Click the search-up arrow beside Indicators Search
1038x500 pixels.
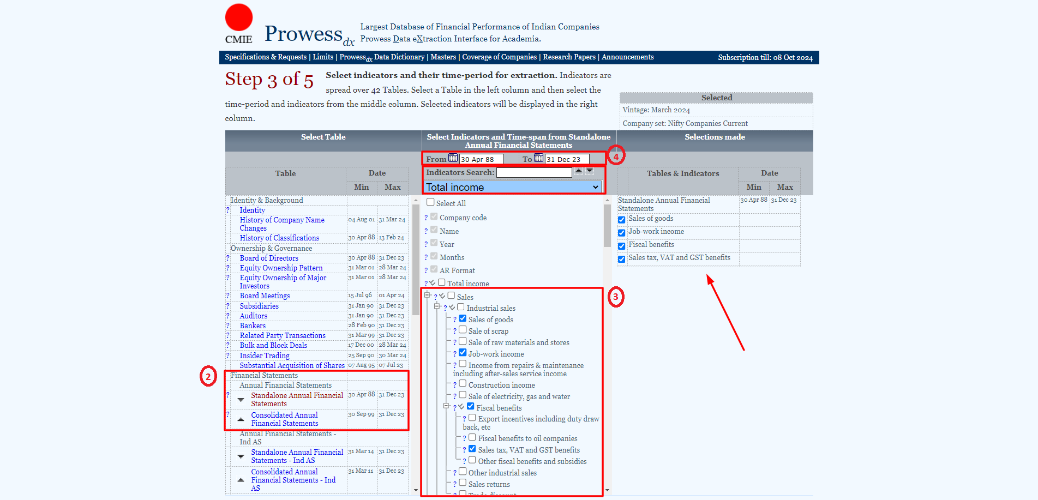click(x=579, y=171)
